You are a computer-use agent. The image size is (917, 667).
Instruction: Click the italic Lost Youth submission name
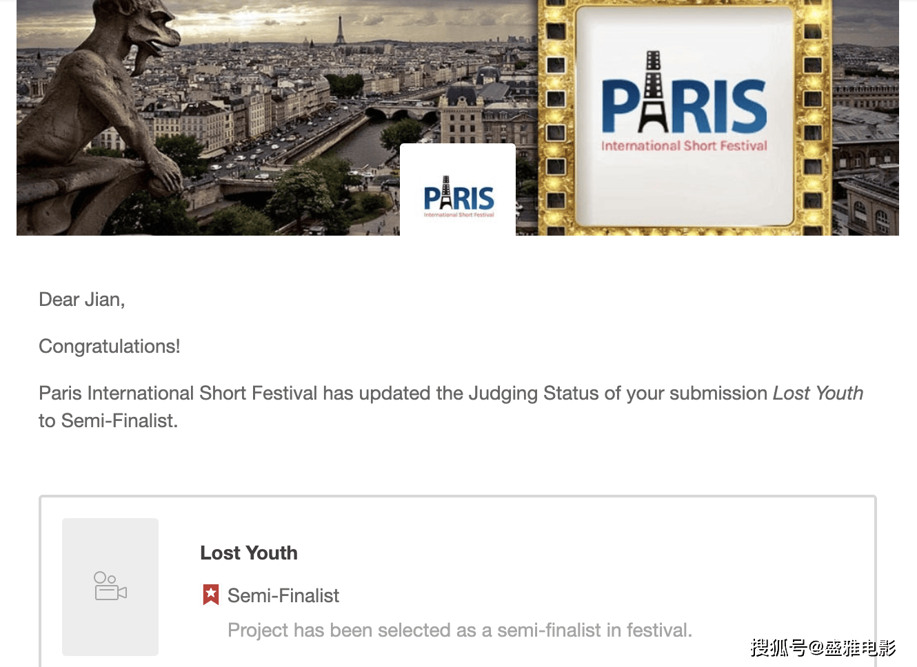point(818,393)
